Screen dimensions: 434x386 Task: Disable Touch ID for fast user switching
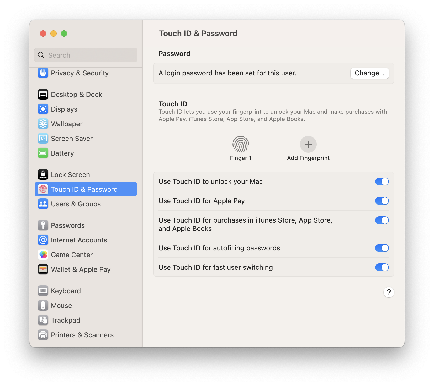point(382,267)
